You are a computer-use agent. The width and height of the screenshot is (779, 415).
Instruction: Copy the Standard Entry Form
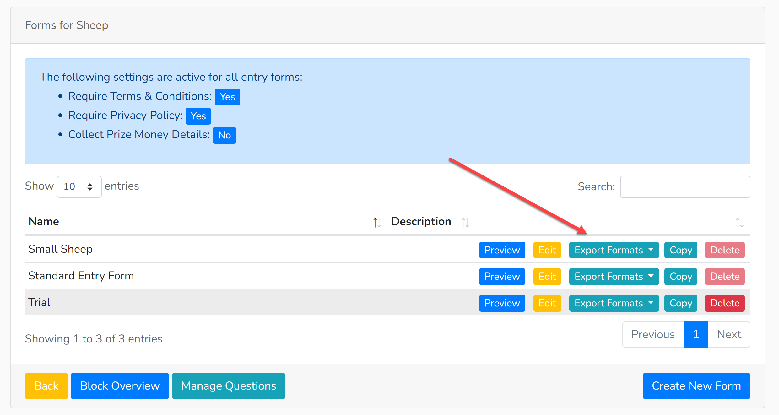pyautogui.click(x=681, y=276)
